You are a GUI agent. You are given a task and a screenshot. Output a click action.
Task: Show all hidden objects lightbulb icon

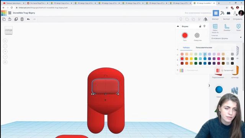pos(181,19)
